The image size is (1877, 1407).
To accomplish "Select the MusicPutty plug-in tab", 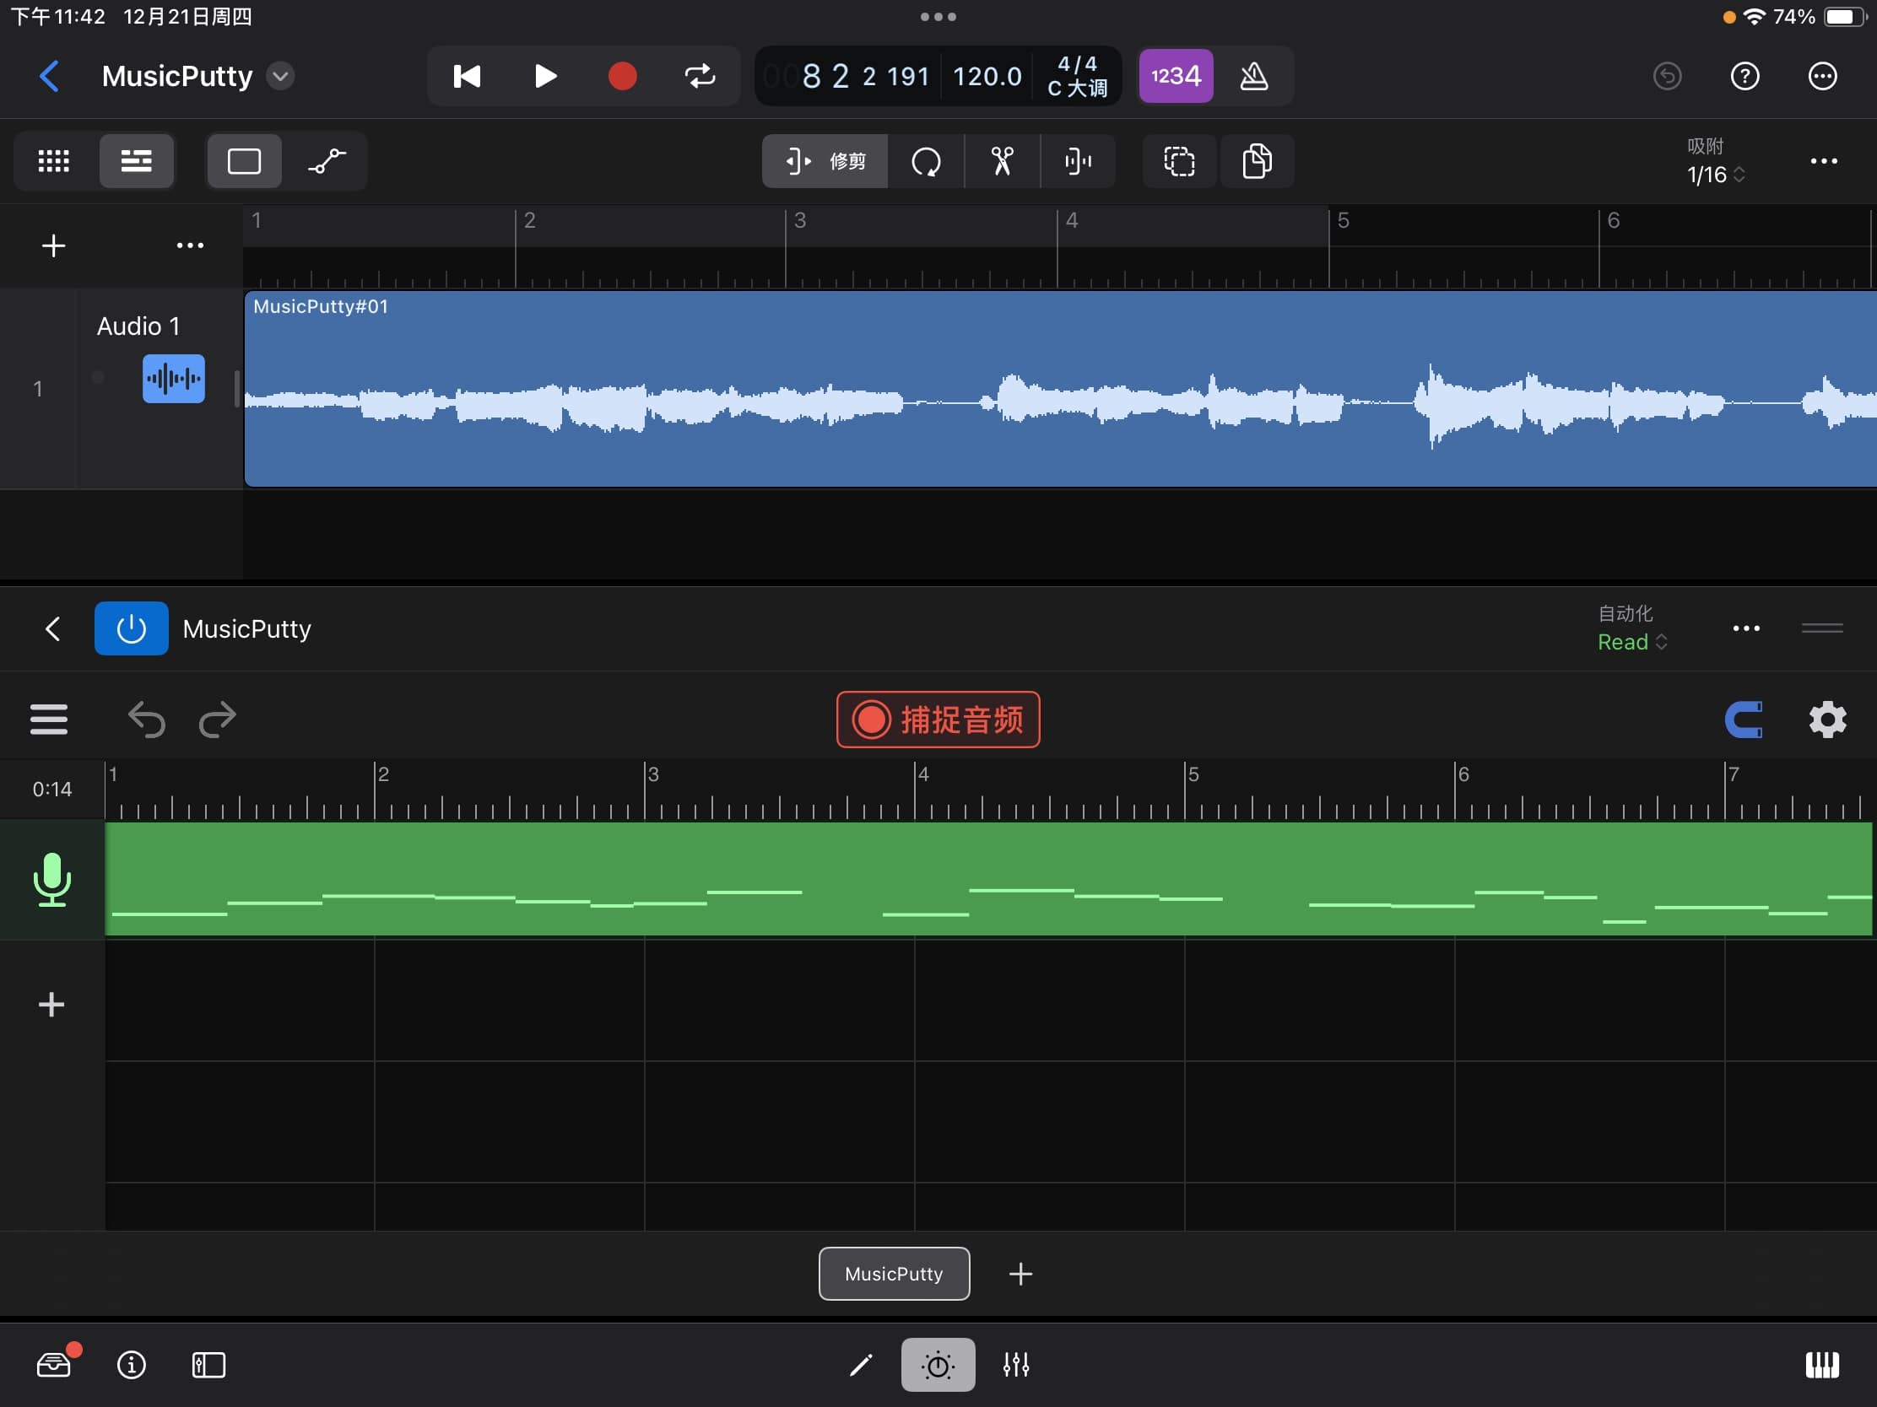I will click(x=894, y=1273).
